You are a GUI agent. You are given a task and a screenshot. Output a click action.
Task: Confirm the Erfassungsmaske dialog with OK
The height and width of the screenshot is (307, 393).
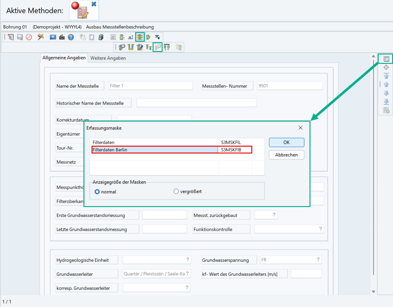pyautogui.click(x=286, y=142)
